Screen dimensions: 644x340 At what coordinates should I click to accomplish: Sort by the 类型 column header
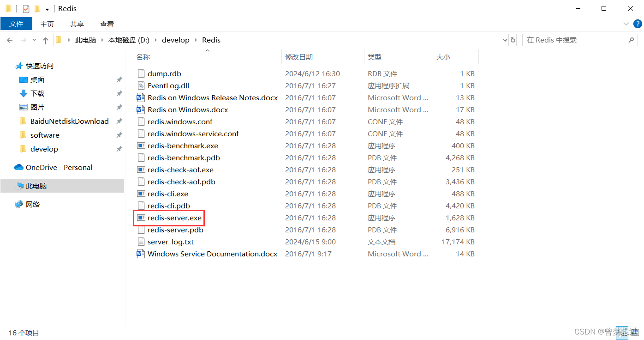(375, 57)
